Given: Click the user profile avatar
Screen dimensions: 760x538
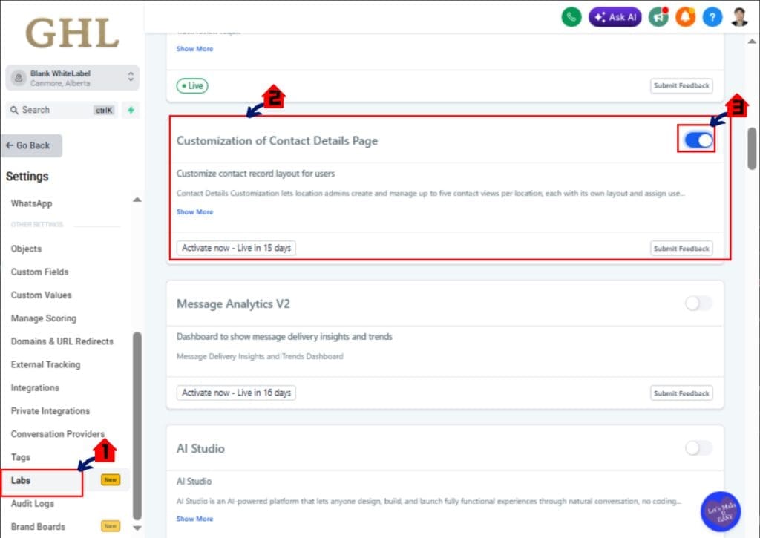Looking at the screenshot, I should (x=739, y=16).
